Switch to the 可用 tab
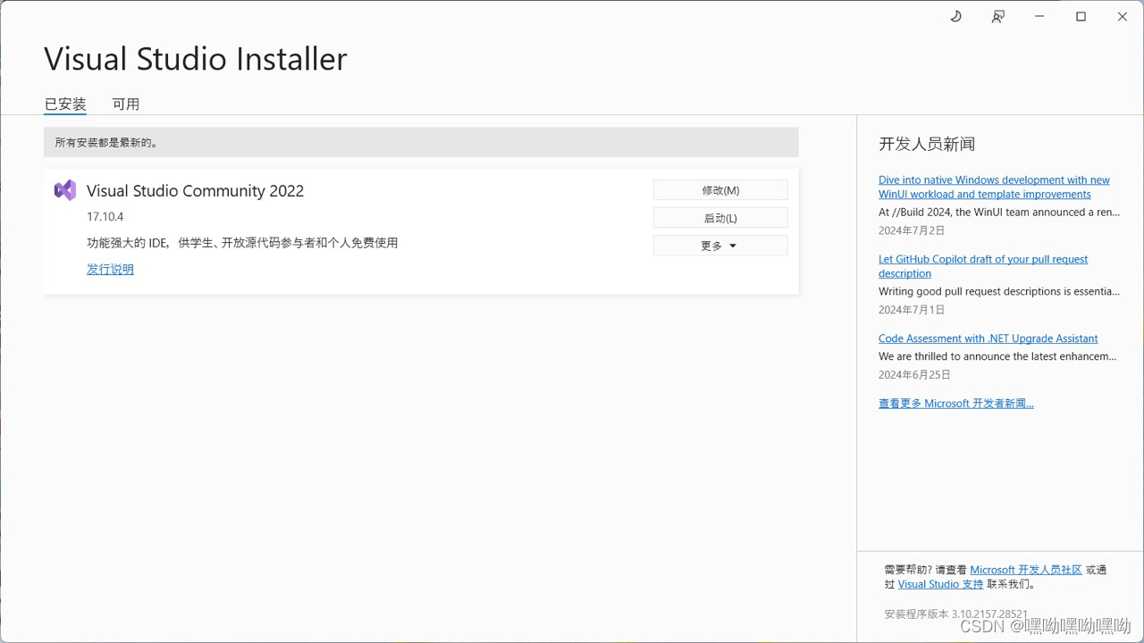Viewport: 1144px width, 643px height. (126, 104)
